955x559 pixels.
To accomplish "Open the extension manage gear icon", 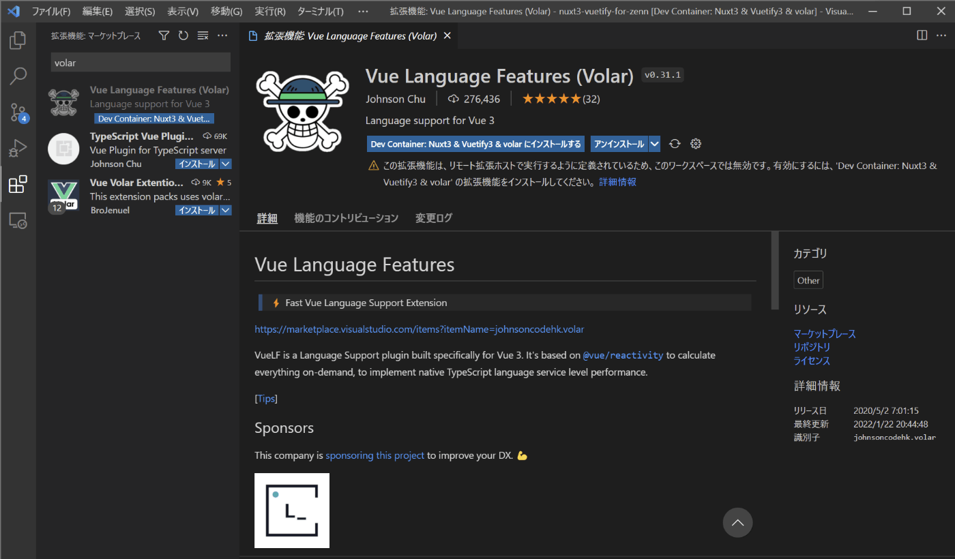I will (x=696, y=144).
